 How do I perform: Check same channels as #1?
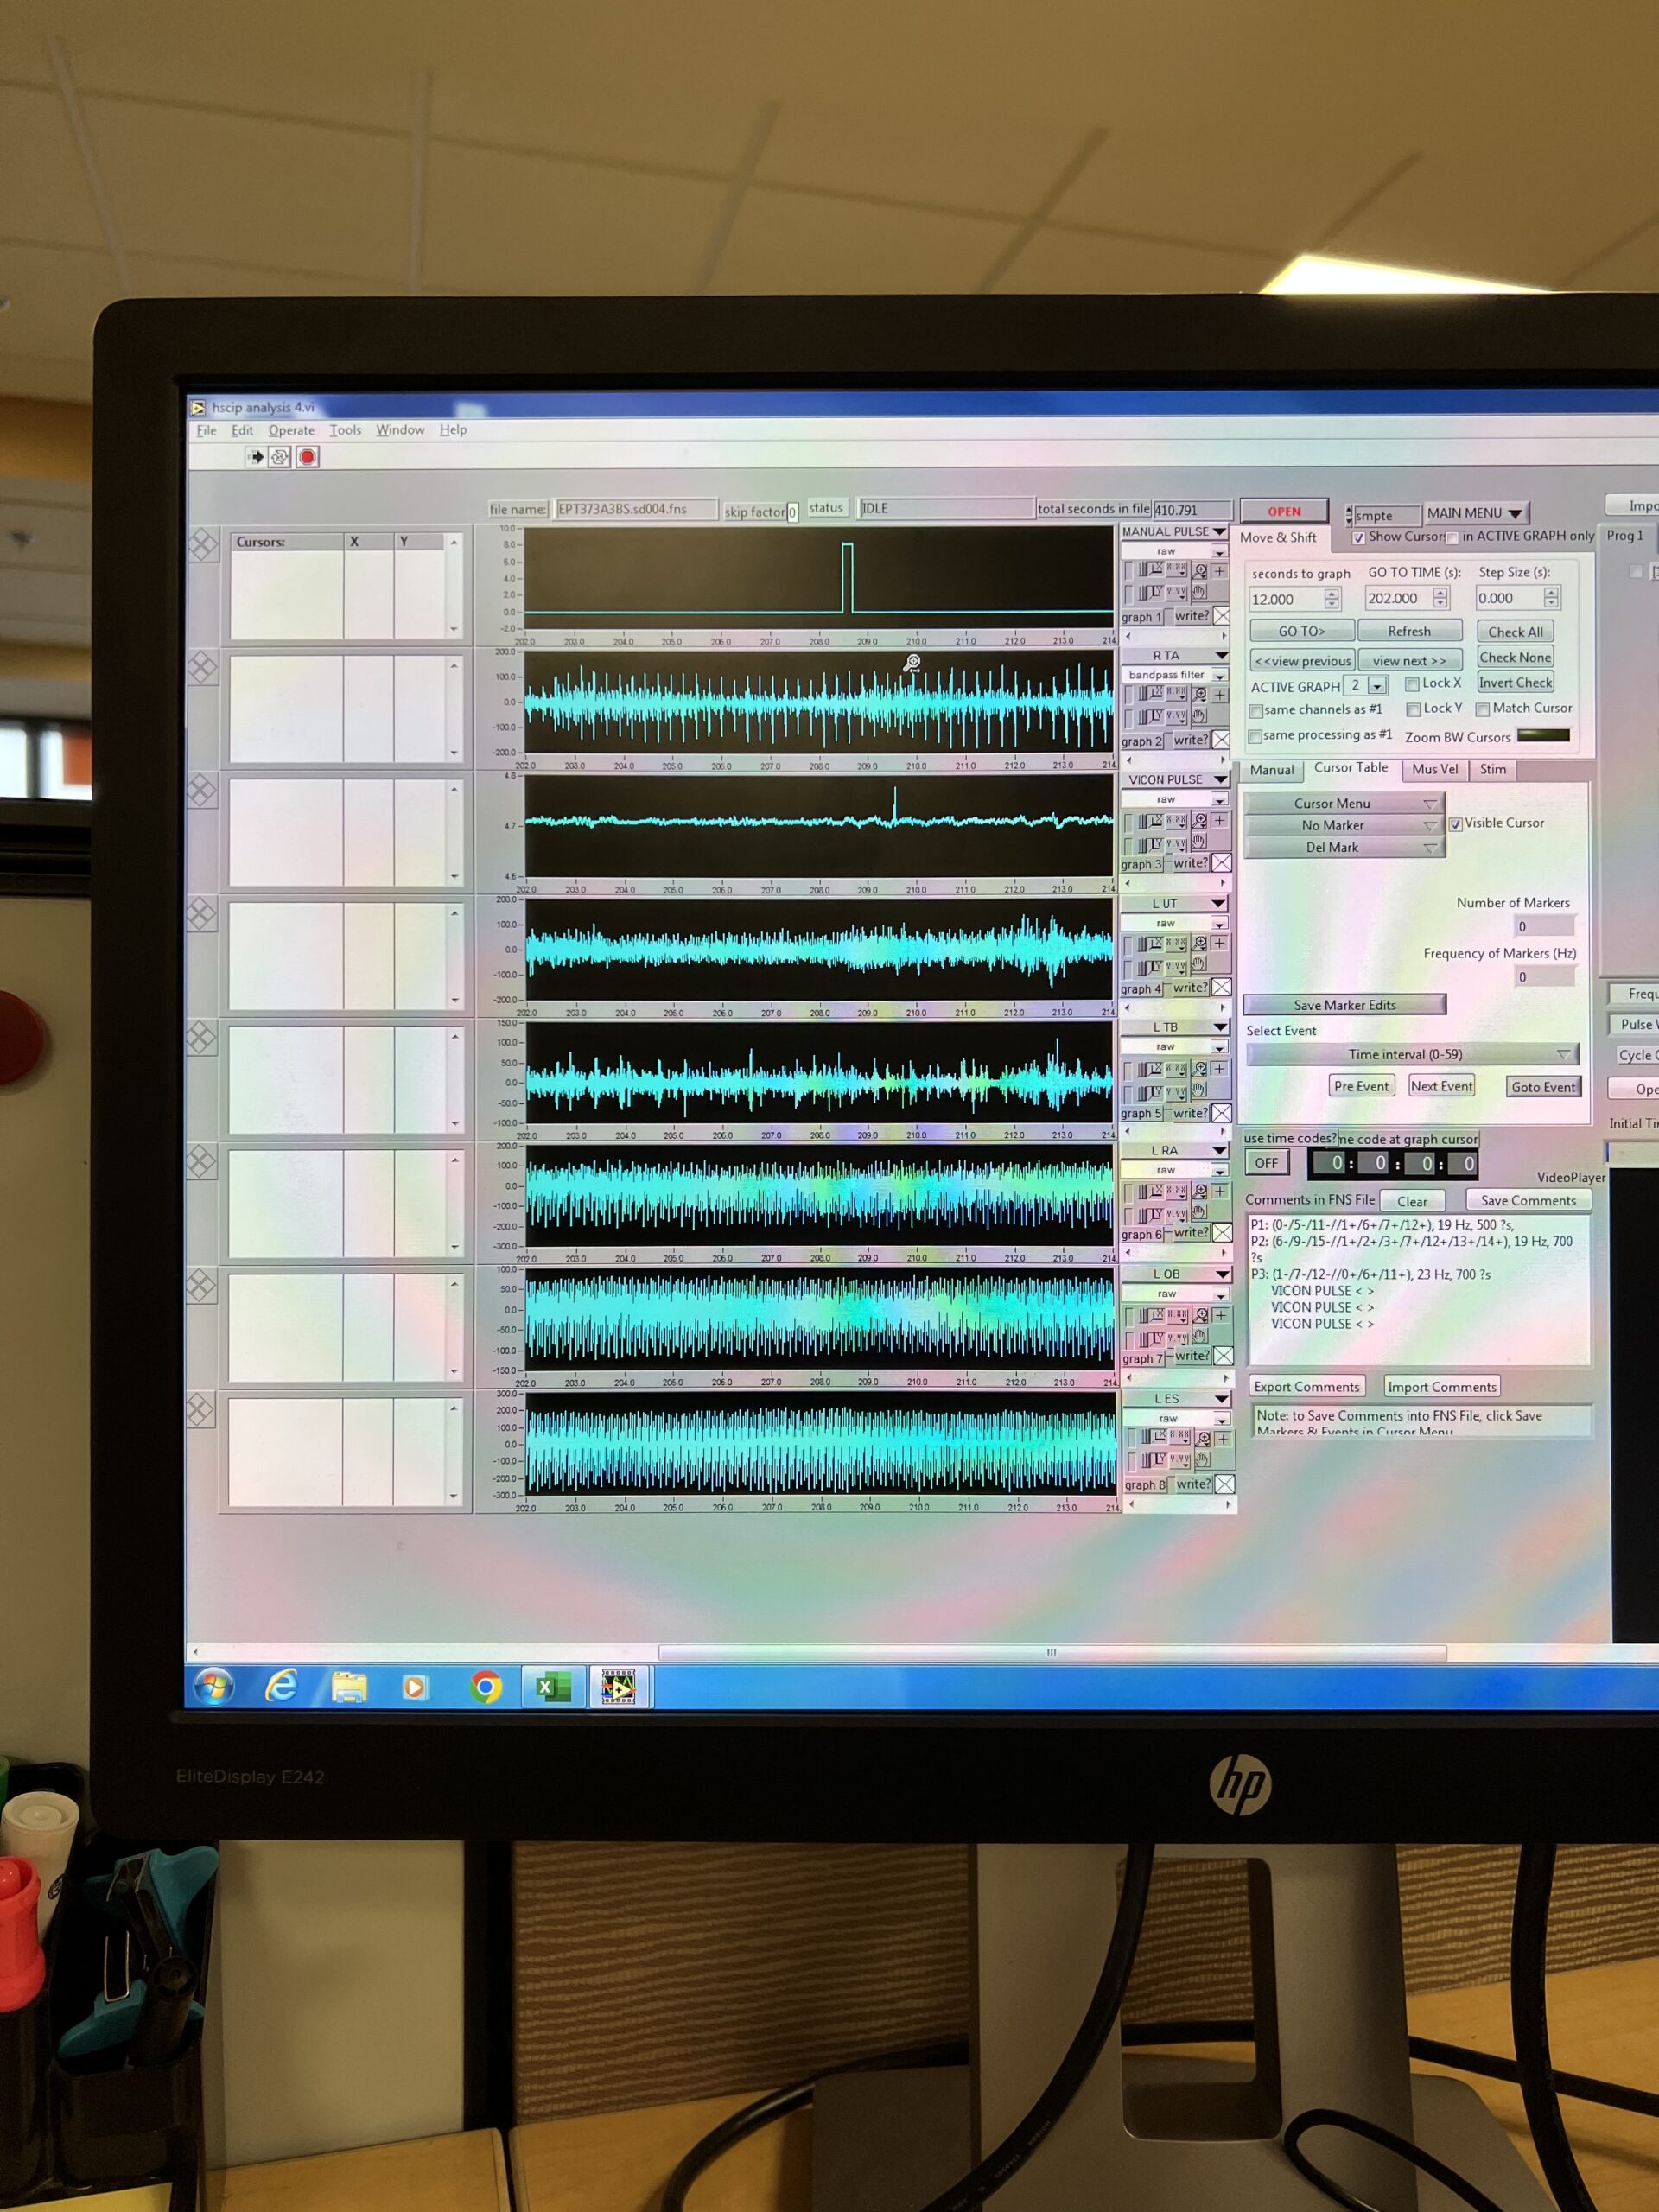(x=1256, y=711)
